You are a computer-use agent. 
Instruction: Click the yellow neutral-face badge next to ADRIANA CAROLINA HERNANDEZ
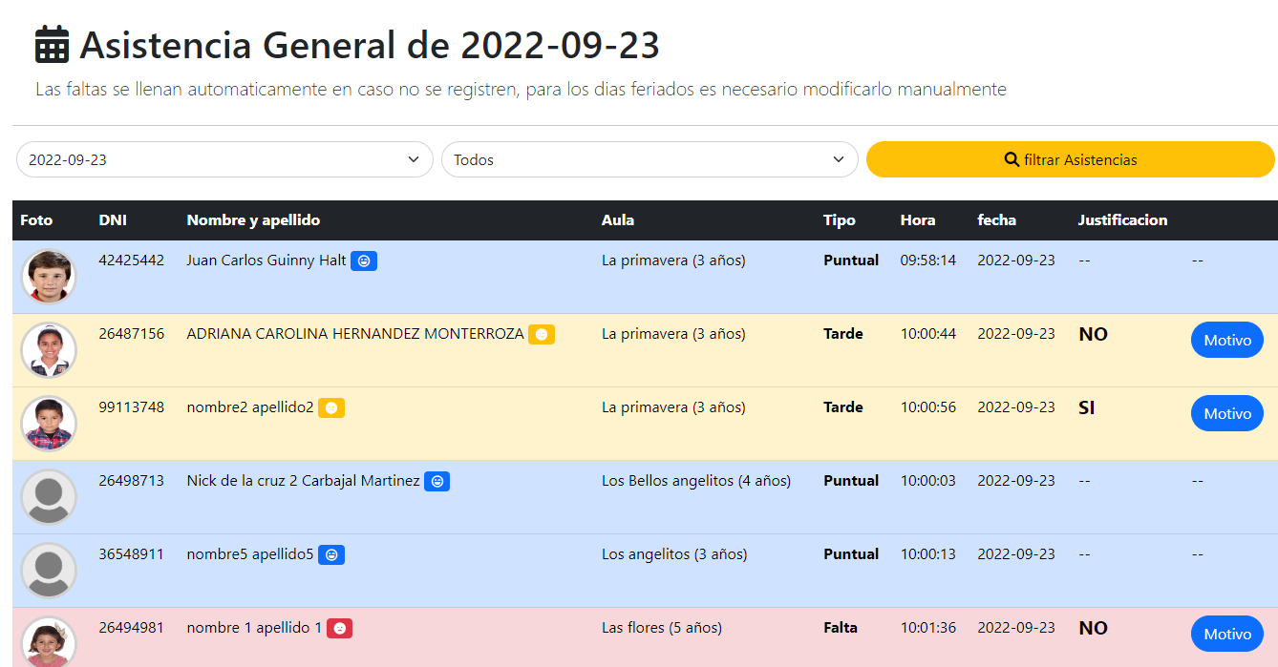click(543, 334)
